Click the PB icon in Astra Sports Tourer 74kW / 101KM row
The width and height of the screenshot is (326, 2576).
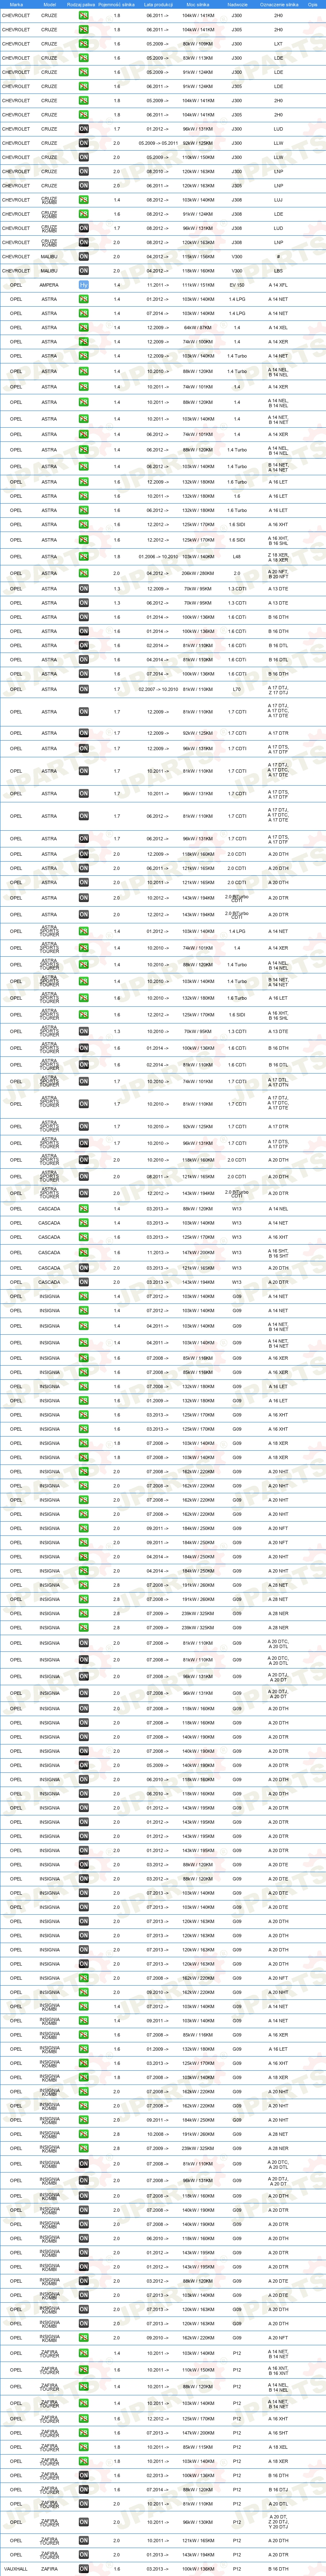pos(84,948)
